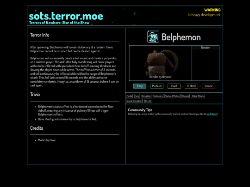The image size is (250, 187).
Task: Click the 'Have Plush grants immunity' trivia line
Action: point(68,119)
